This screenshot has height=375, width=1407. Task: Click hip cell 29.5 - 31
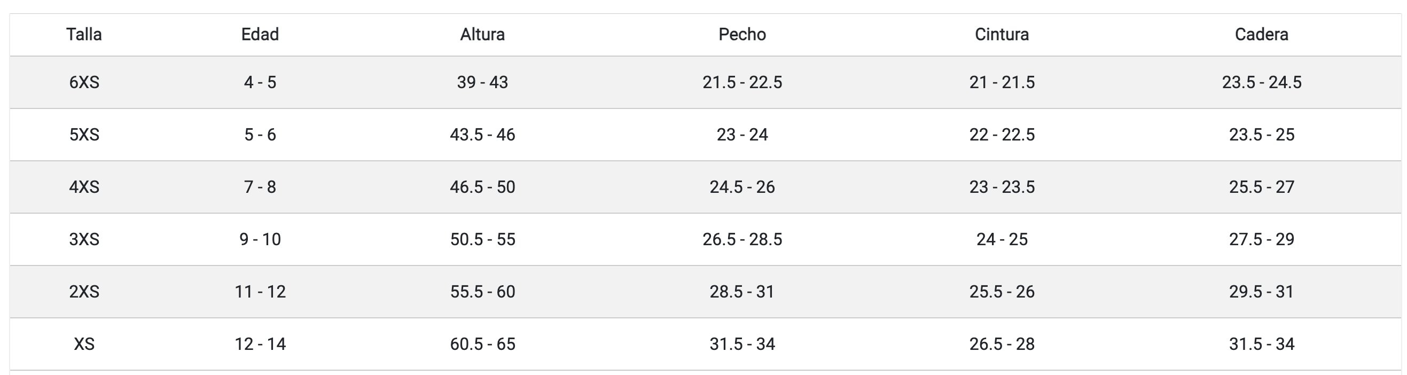pos(1262,292)
